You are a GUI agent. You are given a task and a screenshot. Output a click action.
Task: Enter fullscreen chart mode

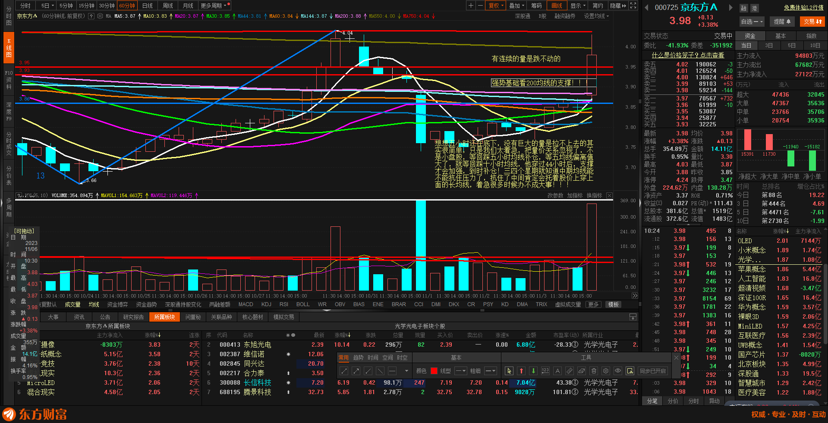pos(633,6)
